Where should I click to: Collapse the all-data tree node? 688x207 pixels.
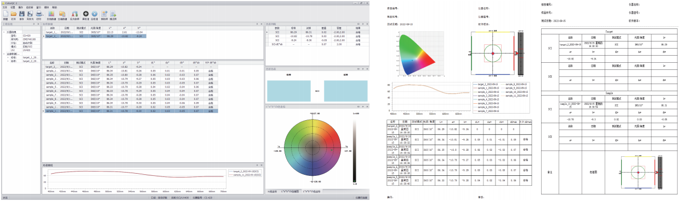point(3,54)
